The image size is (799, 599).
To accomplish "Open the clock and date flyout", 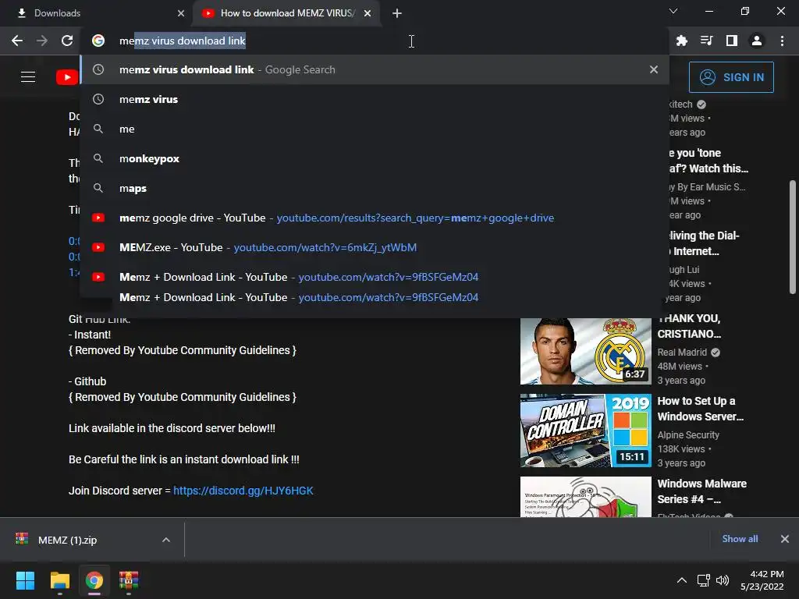I will pos(762,580).
